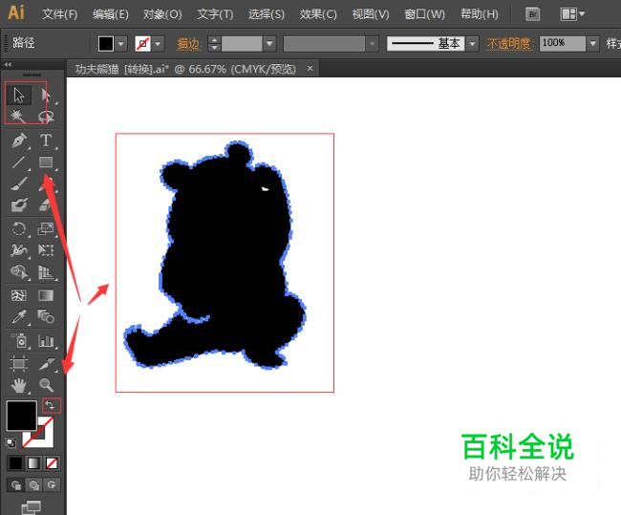The image size is (621, 515).
Task: Enable Draw Inside mode
Action: tap(52, 484)
